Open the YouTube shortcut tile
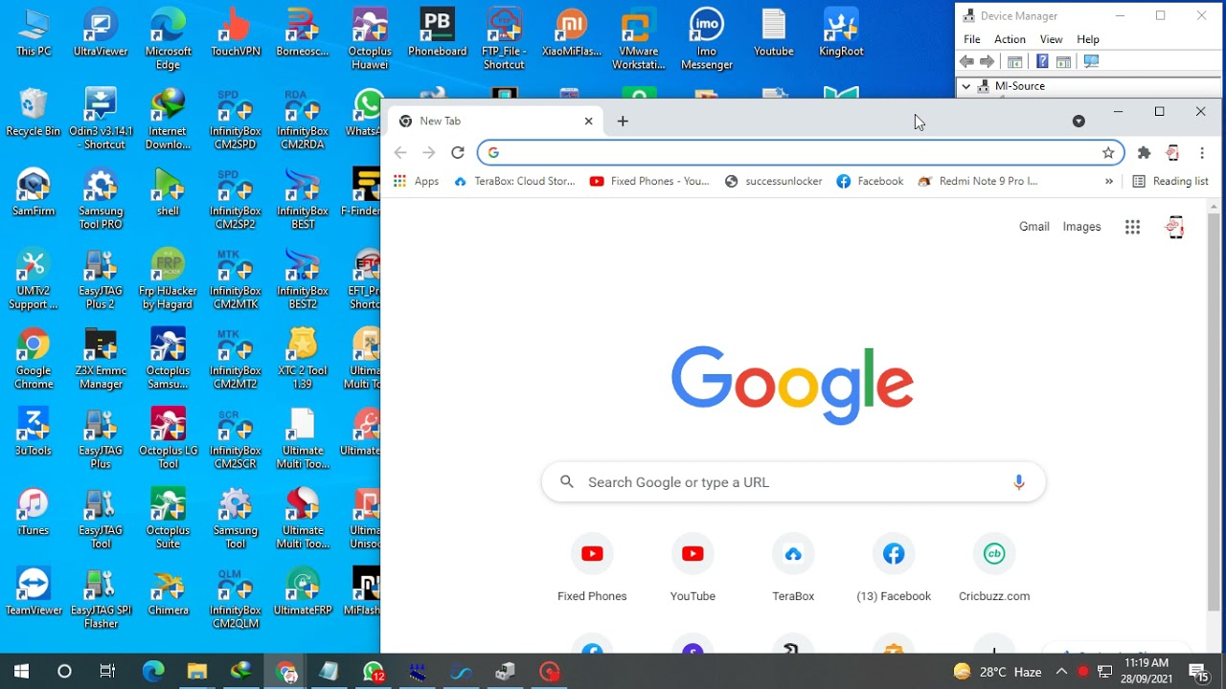The width and height of the screenshot is (1226, 689). (x=692, y=568)
